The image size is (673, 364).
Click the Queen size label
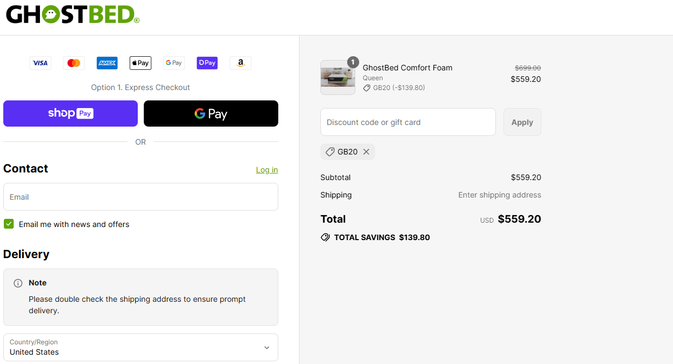tap(373, 78)
